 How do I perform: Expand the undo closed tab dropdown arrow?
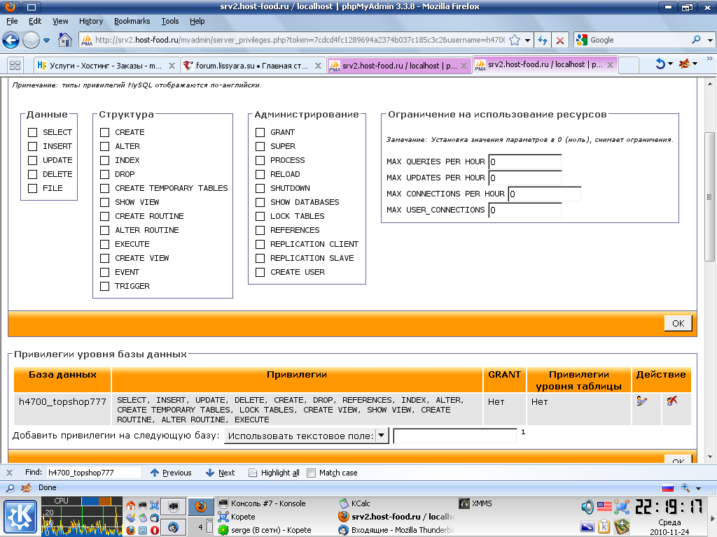pyautogui.click(x=670, y=64)
